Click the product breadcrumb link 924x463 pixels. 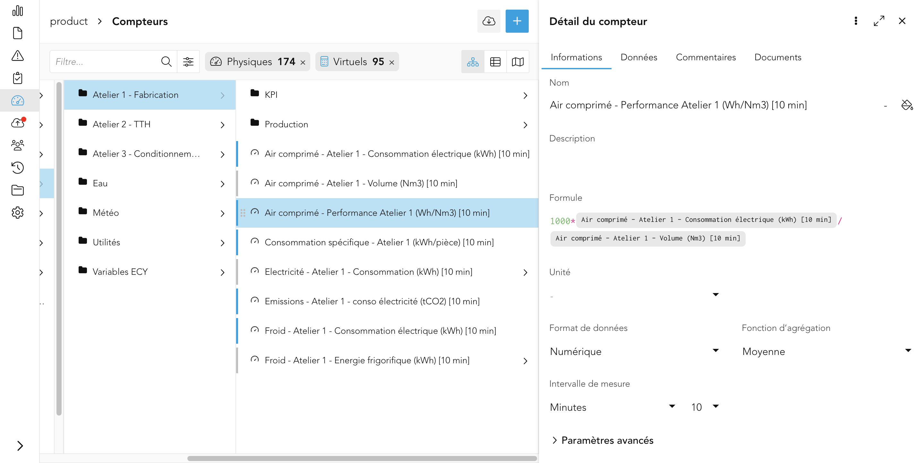[x=69, y=21]
